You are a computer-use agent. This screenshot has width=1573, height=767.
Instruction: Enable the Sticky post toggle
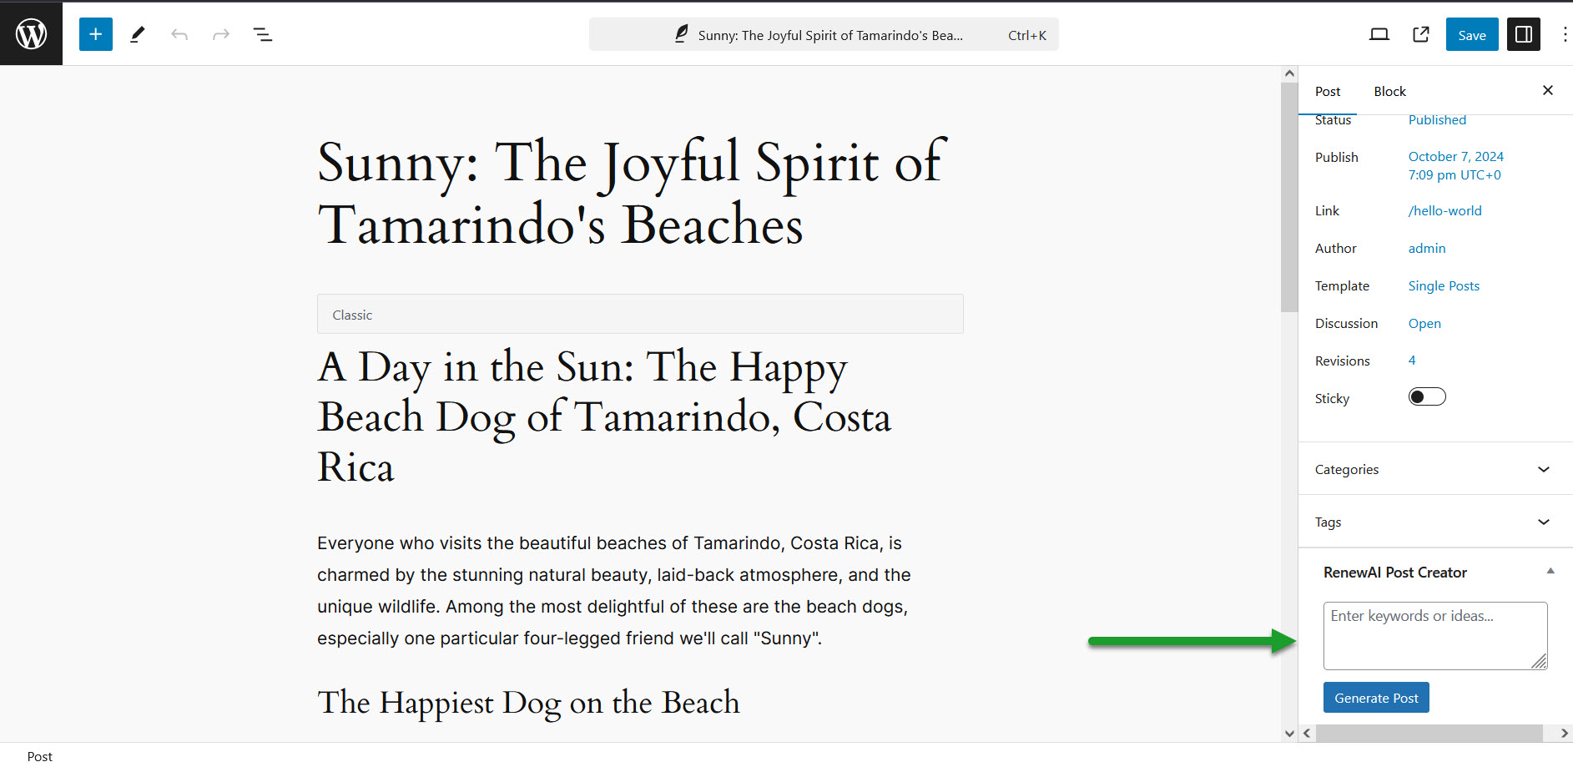(x=1427, y=397)
